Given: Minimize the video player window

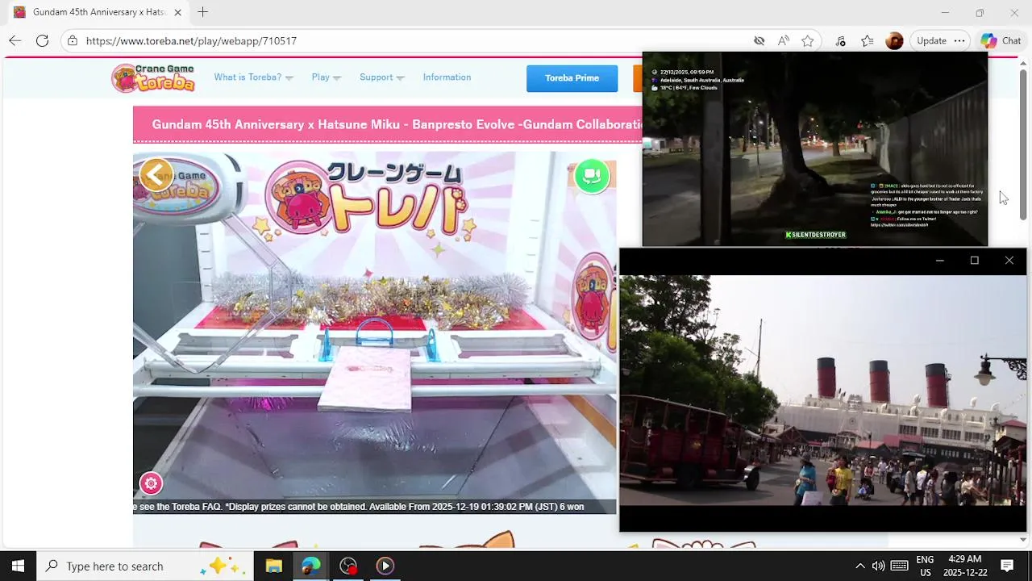Looking at the screenshot, I should coord(939,261).
